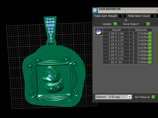Image resolution: width=158 pixels, height=118 pixels.
Task: Click the round gem thumbnail
Action: tap(98, 32)
